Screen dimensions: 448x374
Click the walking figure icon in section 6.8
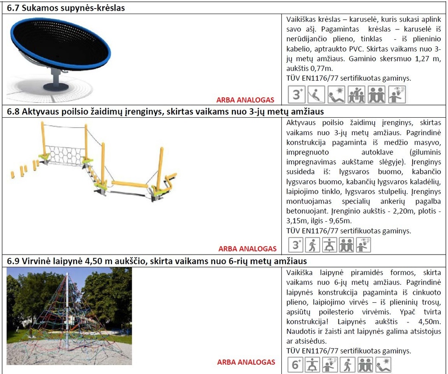point(313,245)
